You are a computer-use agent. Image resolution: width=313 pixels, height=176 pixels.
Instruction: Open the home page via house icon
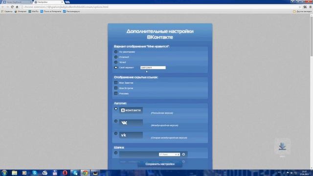click(x=17, y=7)
